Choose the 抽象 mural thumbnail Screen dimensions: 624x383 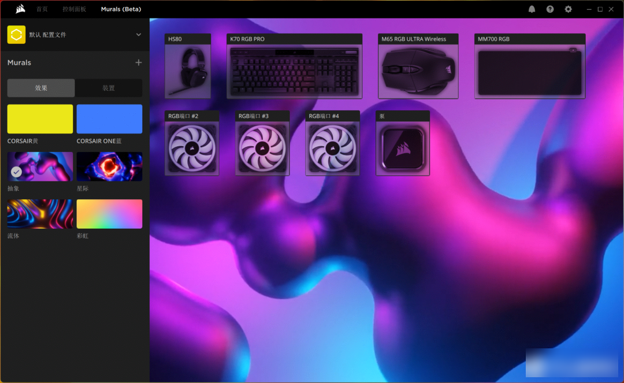tap(40, 166)
